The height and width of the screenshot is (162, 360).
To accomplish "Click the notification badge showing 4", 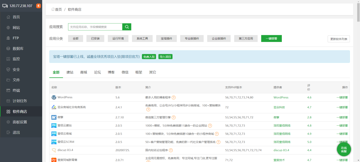I will (x=39, y=6).
